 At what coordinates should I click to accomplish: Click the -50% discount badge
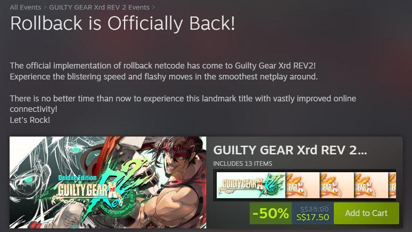[x=271, y=213]
